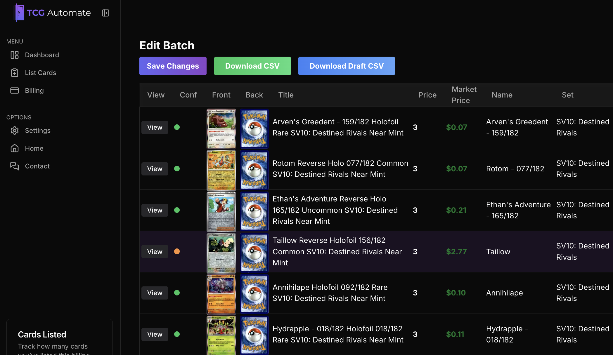This screenshot has width=613, height=355.
Task: Open Taillow front card image
Action: pyautogui.click(x=221, y=253)
